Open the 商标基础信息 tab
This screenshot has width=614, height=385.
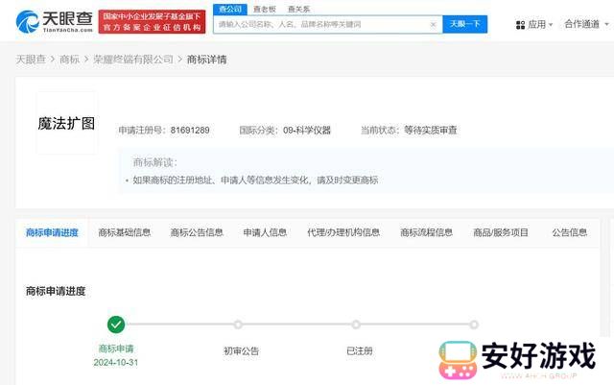click(125, 232)
